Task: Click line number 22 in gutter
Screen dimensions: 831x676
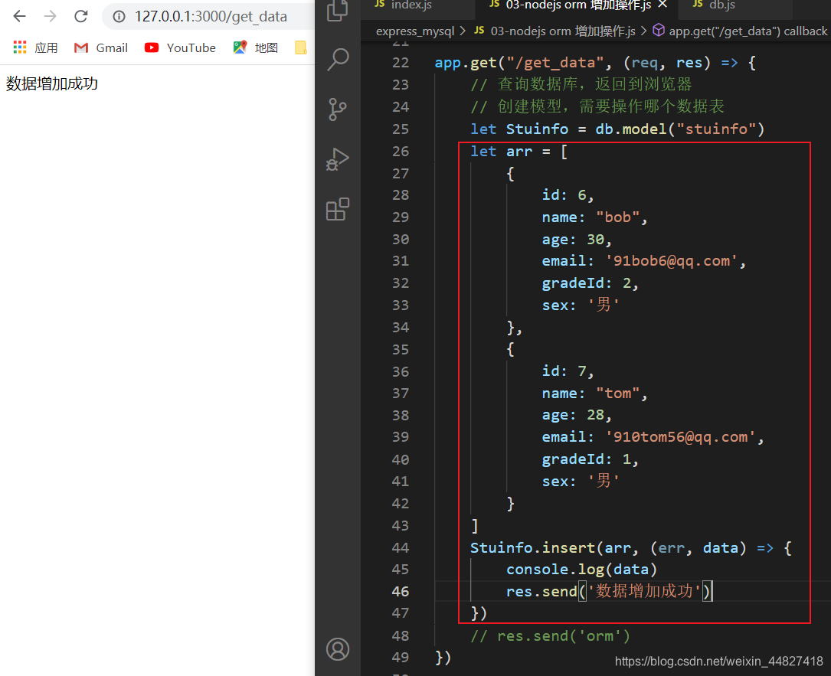Action: tap(401, 63)
